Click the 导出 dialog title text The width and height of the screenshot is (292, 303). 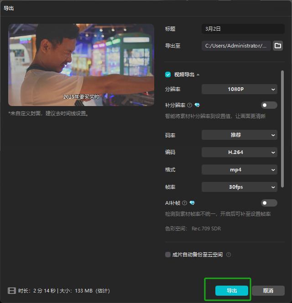click(9, 8)
